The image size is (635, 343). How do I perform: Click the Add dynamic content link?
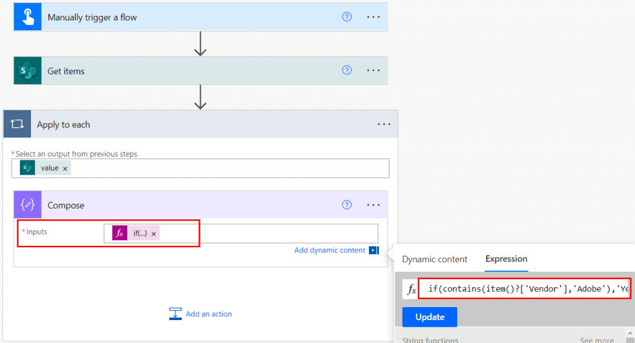[329, 250]
